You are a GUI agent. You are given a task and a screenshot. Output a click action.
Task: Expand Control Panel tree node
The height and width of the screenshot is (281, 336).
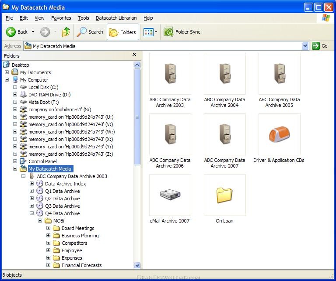[15, 161]
